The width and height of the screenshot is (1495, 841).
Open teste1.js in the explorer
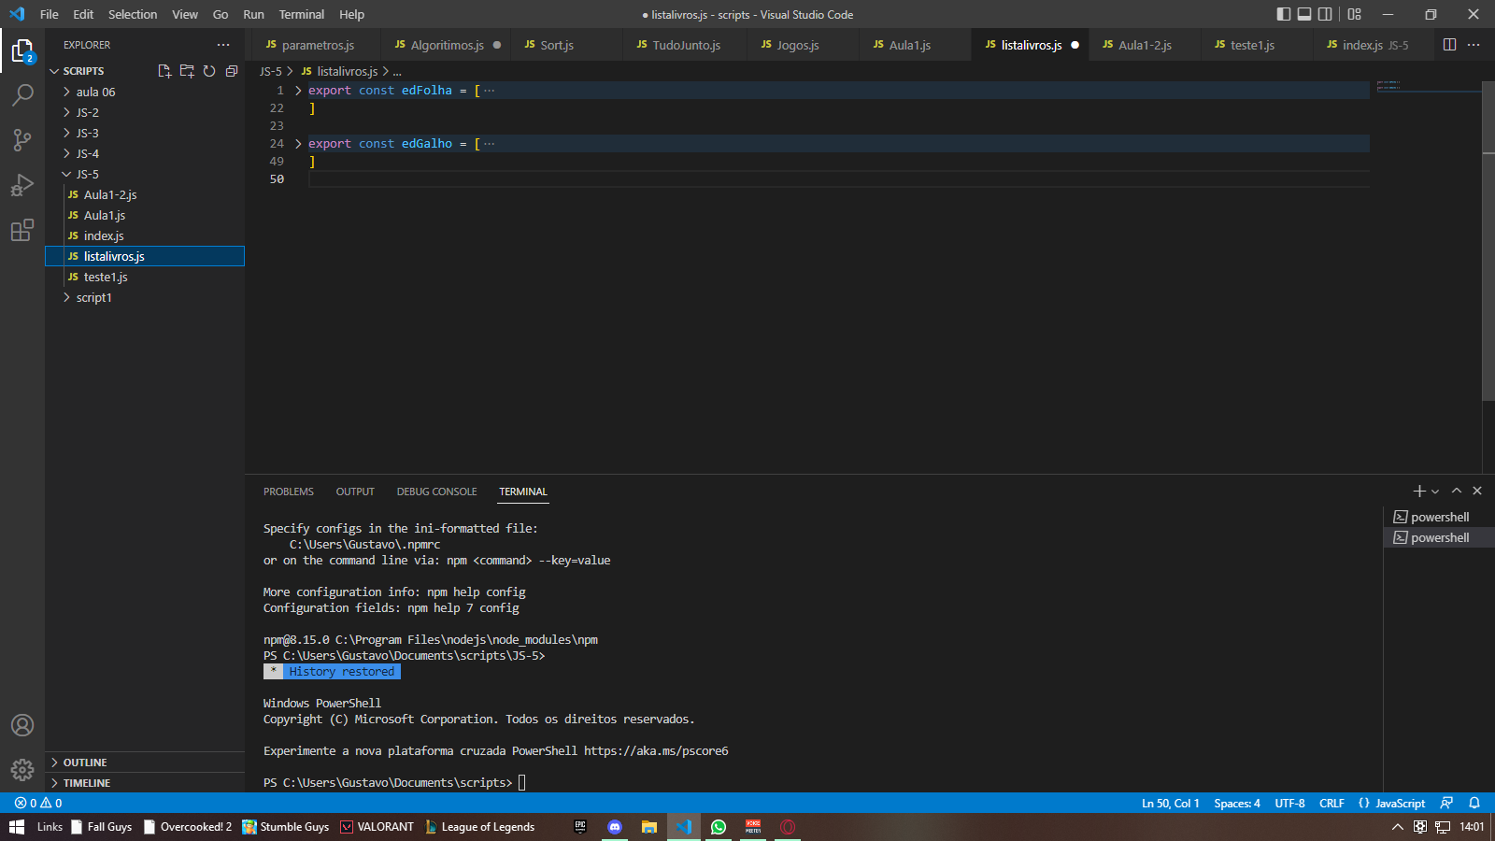click(145, 277)
